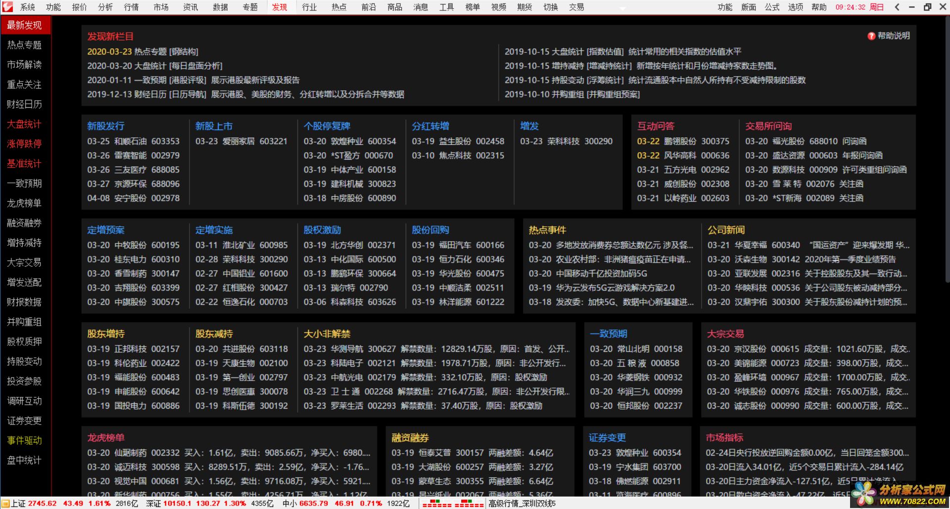Open the 资讯 menu
The height and width of the screenshot is (509, 950).
[190, 7]
